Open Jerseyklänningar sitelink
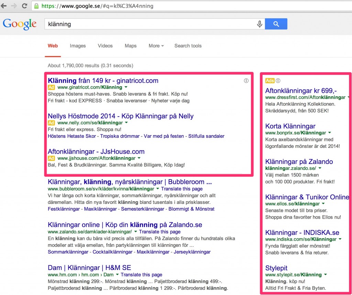This screenshot has height=295, width=352. pos(192,252)
